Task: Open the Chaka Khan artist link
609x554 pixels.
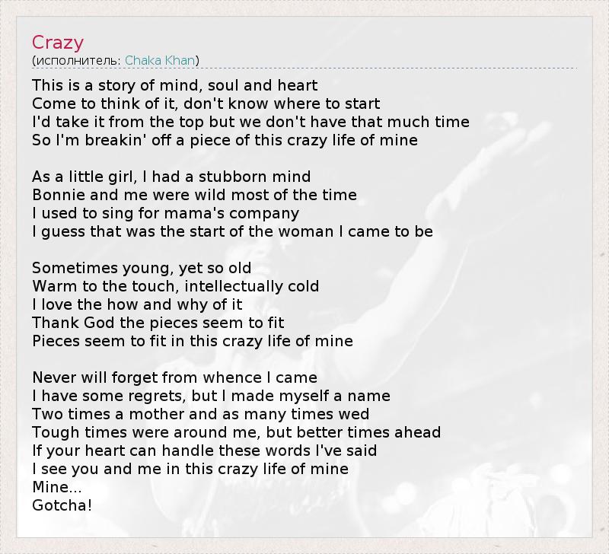Action: tap(160, 60)
